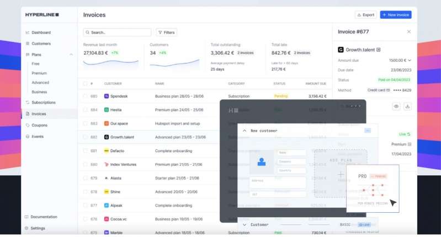441x237 pixels.
Task: Select the Premium plan in sidebar
Action: 39,73
